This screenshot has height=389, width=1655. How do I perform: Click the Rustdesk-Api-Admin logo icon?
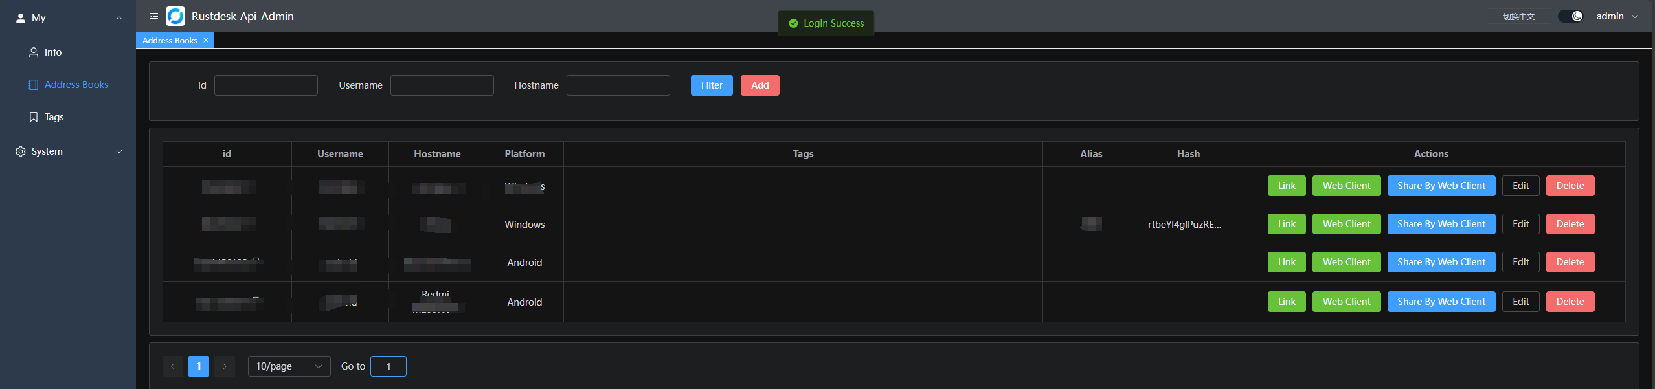tap(175, 16)
